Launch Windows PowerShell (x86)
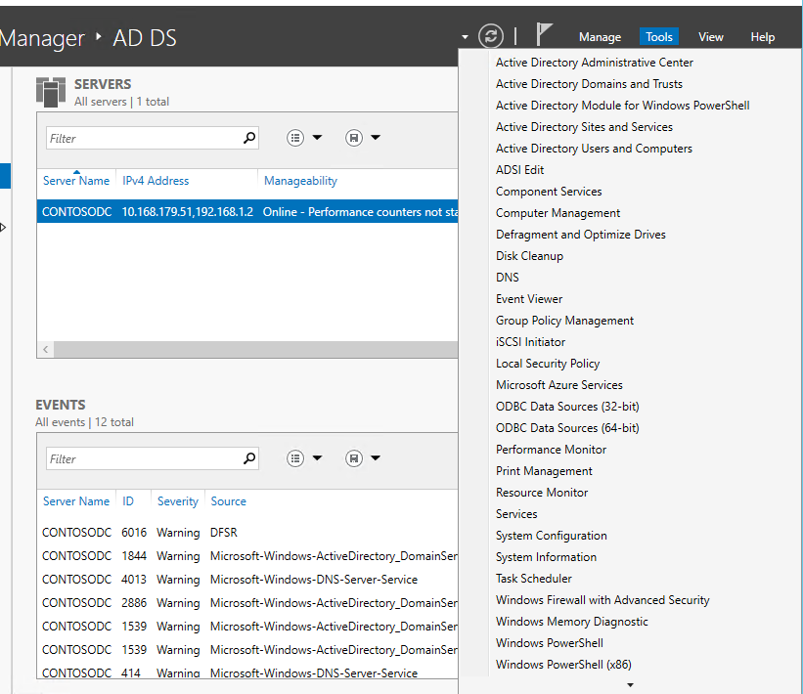 click(563, 665)
